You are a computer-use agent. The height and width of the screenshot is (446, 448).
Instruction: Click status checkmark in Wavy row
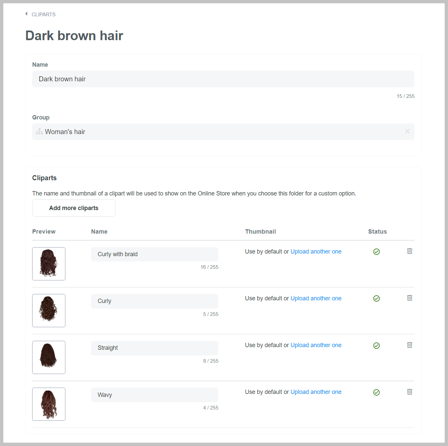pos(376,393)
